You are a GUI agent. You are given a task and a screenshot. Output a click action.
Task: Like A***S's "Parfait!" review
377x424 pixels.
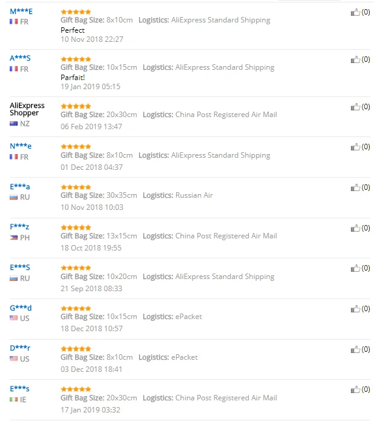click(355, 59)
